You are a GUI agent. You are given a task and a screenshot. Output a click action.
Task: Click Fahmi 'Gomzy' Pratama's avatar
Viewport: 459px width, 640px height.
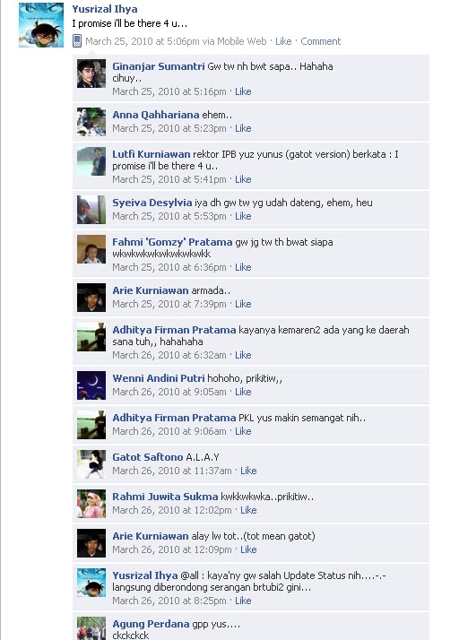(91, 249)
